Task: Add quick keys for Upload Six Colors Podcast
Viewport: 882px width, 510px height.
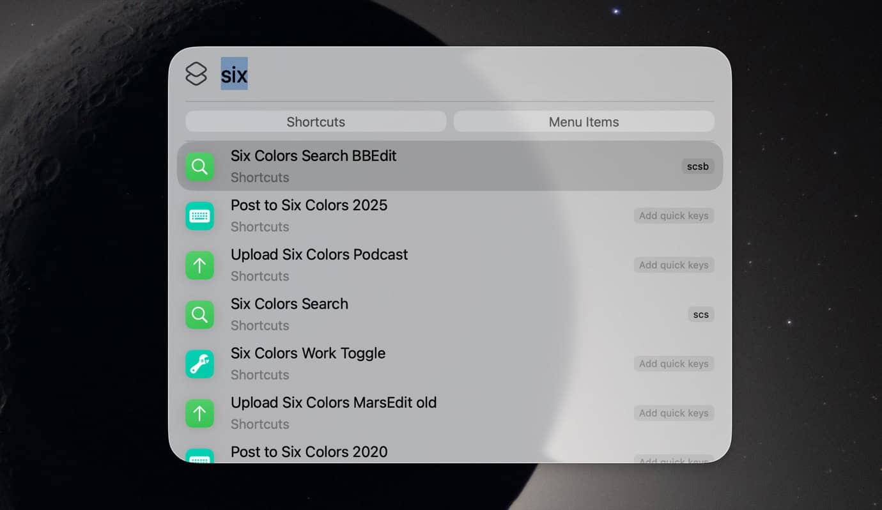Action: [x=674, y=265]
